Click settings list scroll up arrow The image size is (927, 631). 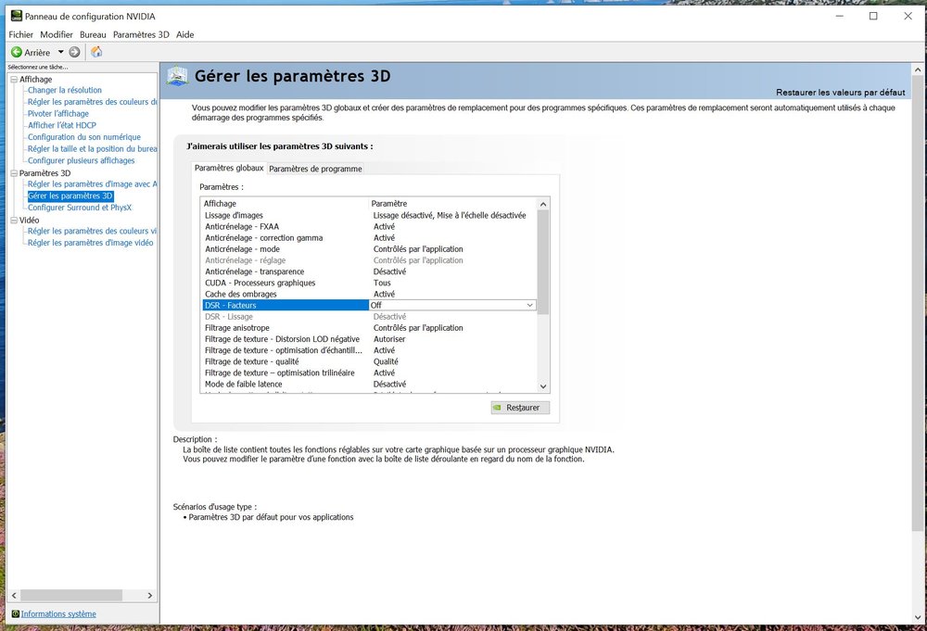543,204
